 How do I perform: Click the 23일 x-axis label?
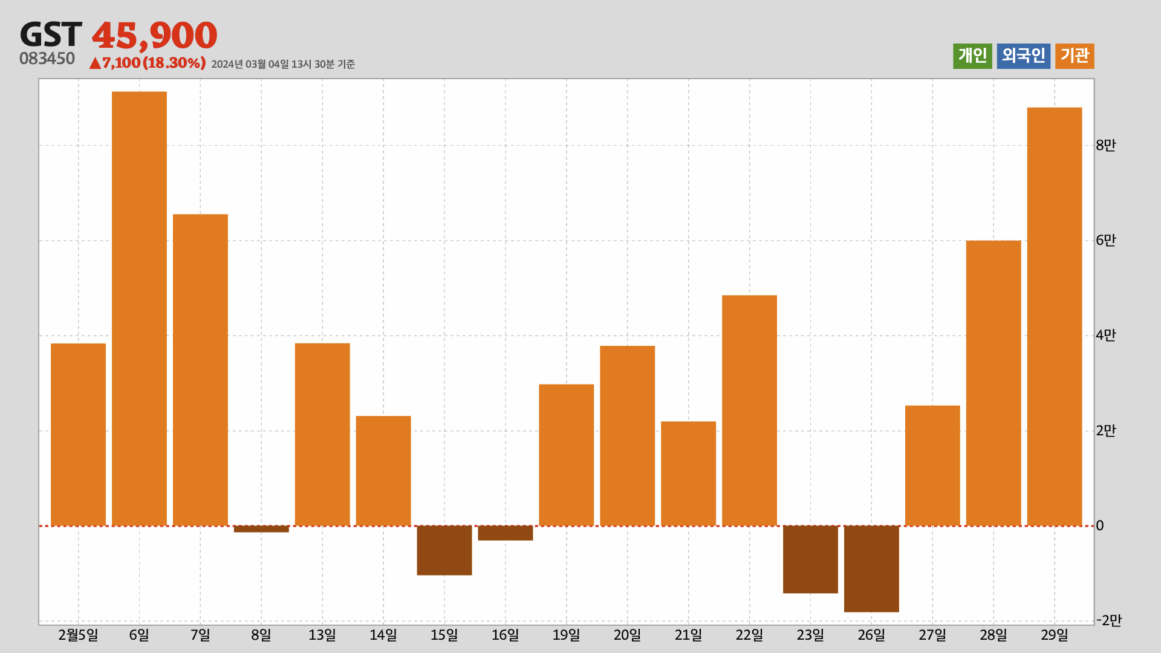point(810,635)
